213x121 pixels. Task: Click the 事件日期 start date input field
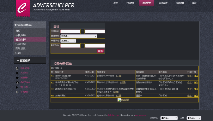pos(70,31)
